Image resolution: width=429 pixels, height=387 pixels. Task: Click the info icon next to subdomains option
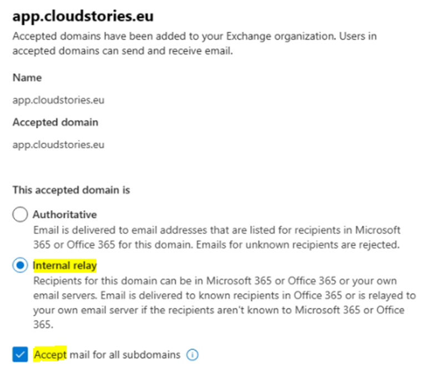(x=193, y=355)
